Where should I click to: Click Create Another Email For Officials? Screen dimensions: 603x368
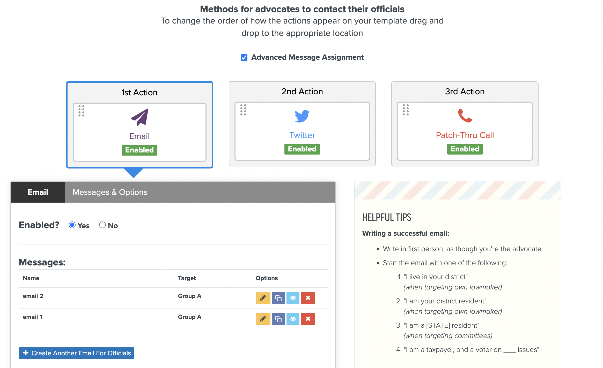(x=76, y=353)
